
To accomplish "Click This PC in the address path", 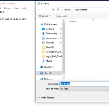I will tap(67, 10).
